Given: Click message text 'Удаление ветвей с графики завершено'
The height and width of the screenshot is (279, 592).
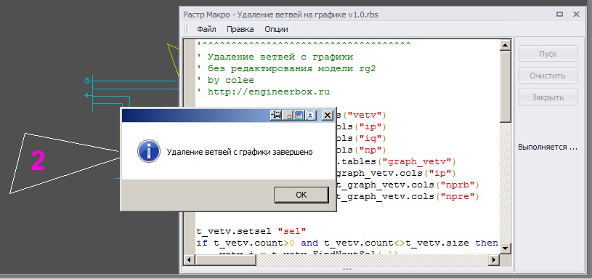Looking at the screenshot, I should [240, 152].
